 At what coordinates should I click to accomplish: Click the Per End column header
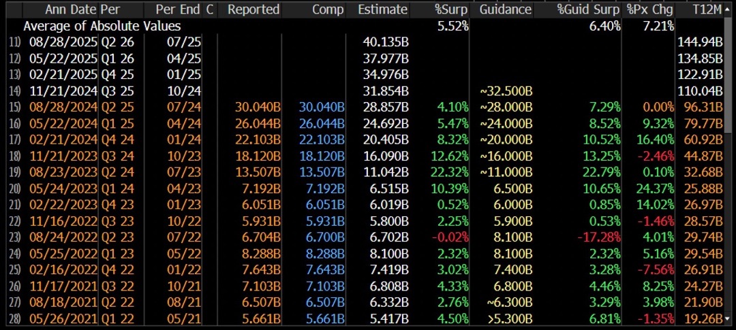179,10
